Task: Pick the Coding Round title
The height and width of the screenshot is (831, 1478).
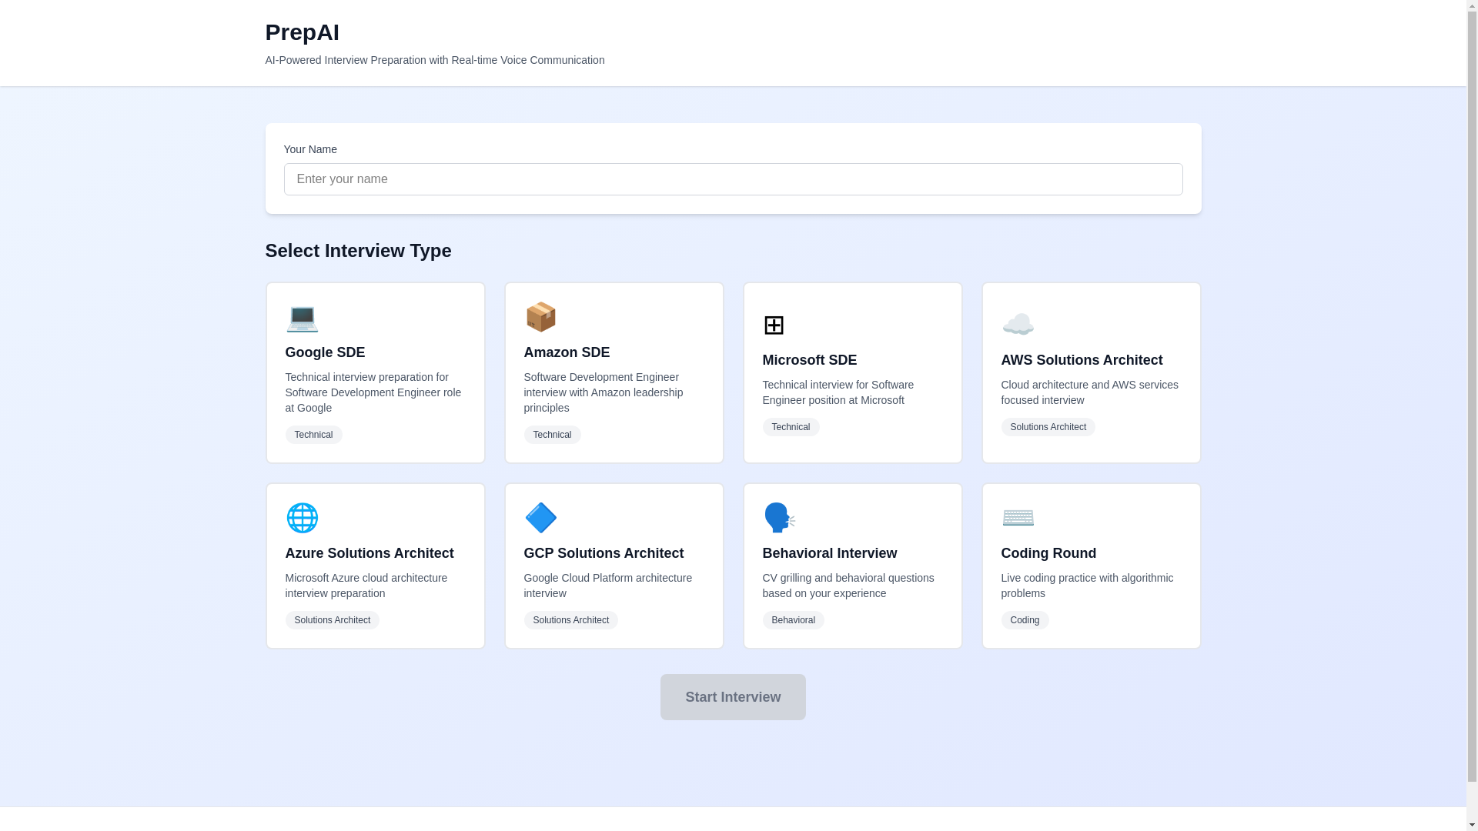Action: tap(1048, 553)
